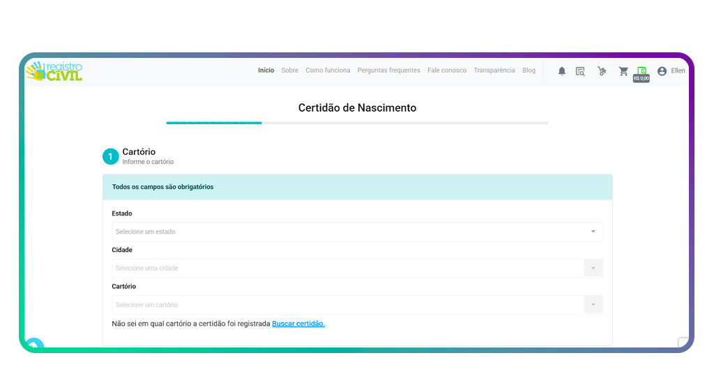Viewport: 714px width, 374px height.
Task: Expand the Estado dropdown arrow
Action: point(593,232)
